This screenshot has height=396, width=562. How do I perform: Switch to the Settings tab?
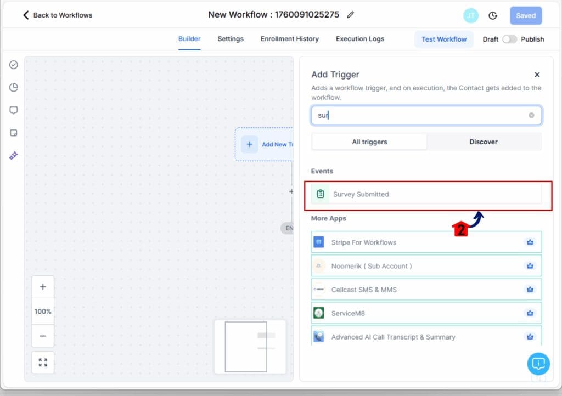[x=231, y=39]
